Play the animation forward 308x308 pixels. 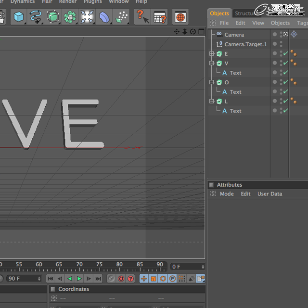pos(79,279)
